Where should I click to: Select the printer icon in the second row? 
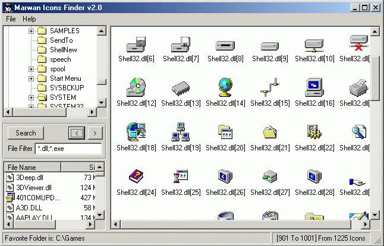tap(359, 87)
